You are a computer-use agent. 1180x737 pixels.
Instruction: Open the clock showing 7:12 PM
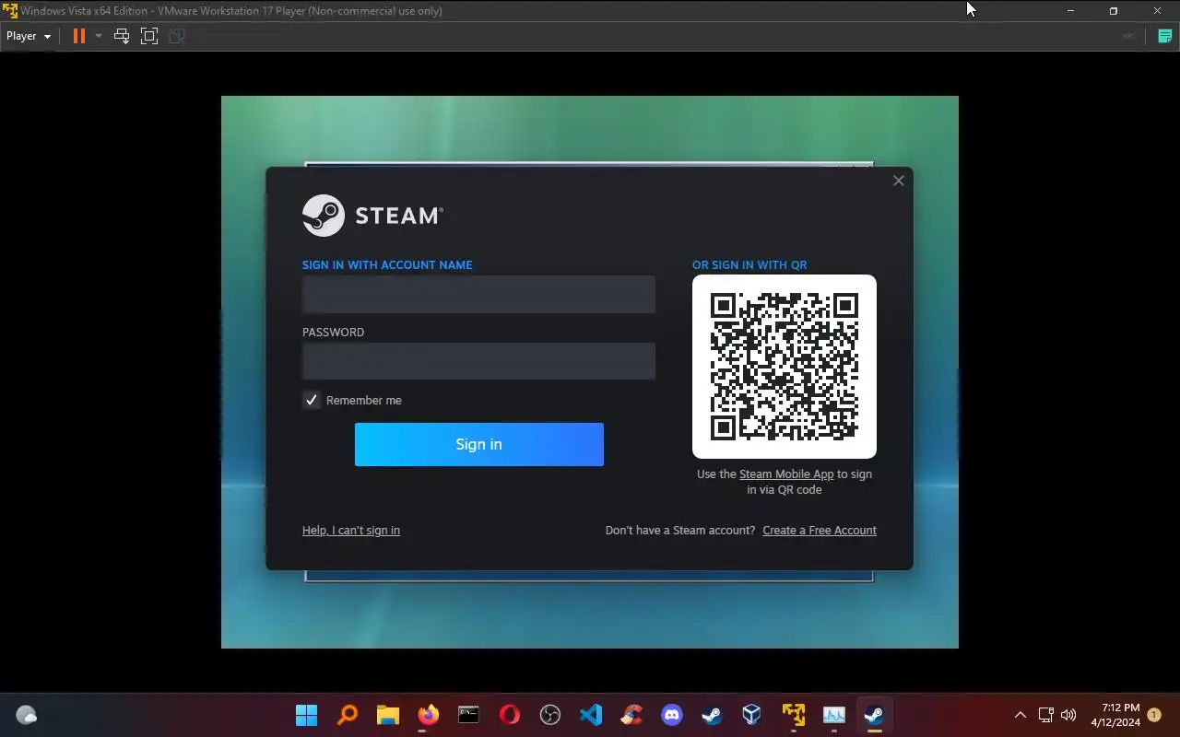[x=1115, y=715]
